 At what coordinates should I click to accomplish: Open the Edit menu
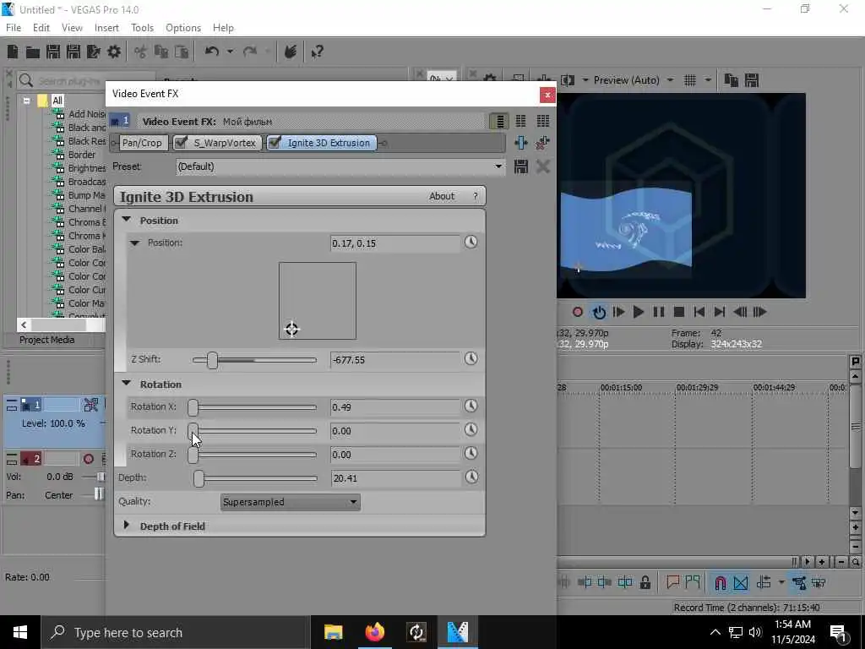41,28
